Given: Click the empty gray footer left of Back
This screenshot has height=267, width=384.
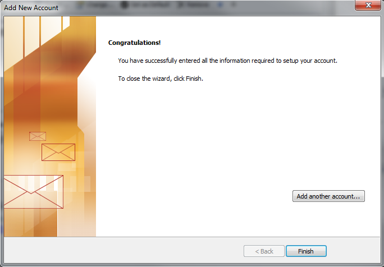Looking at the screenshot, I should click(122, 251).
